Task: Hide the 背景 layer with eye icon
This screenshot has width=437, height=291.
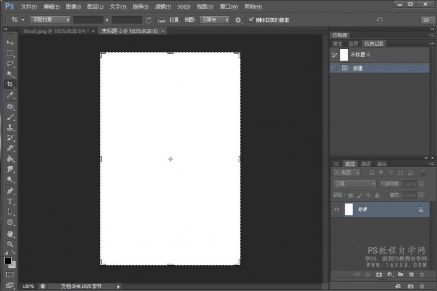Action: point(337,210)
